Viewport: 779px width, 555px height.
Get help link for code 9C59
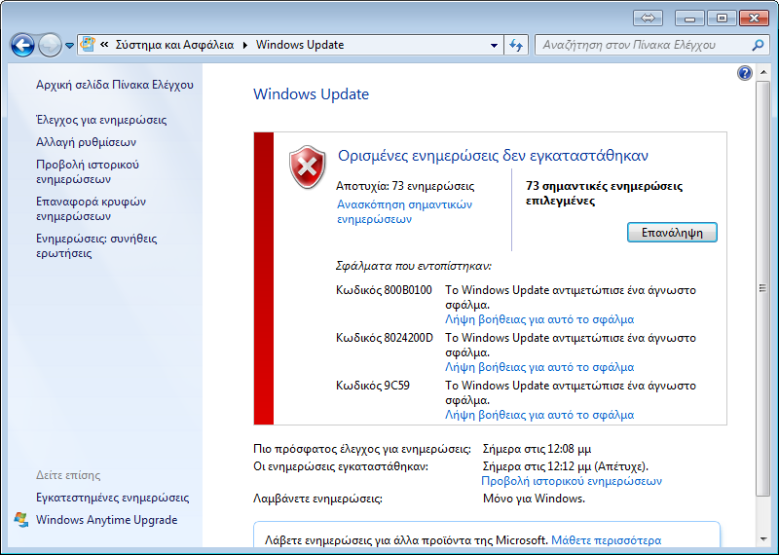click(539, 415)
